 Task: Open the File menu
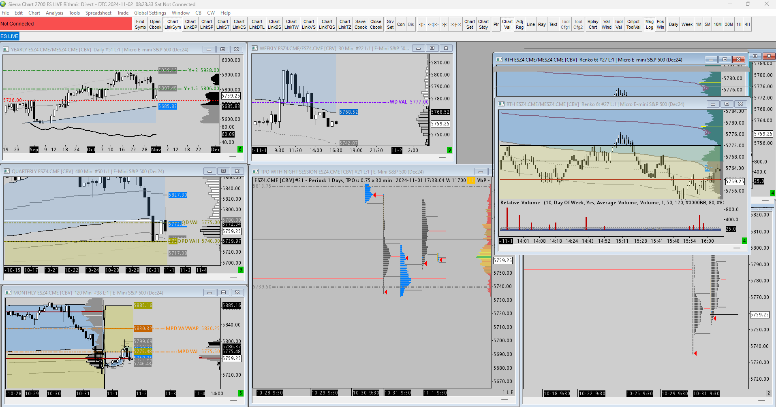(5, 13)
